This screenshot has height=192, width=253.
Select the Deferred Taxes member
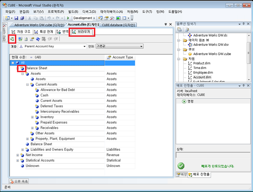coord(52,106)
